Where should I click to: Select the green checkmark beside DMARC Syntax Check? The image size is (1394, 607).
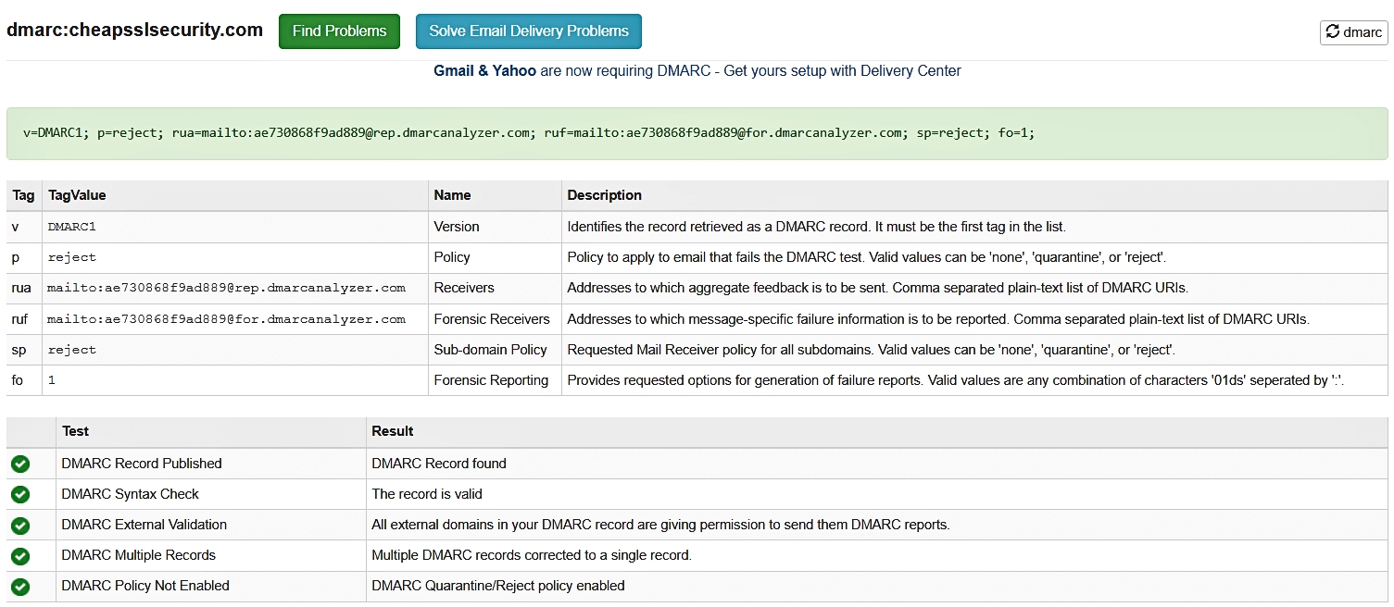click(20, 494)
